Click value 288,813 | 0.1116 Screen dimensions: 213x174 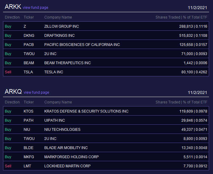point(193,26)
